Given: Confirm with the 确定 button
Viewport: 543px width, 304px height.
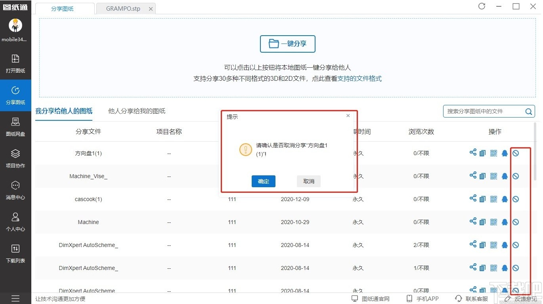Looking at the screenshot, I should (263, 181).
